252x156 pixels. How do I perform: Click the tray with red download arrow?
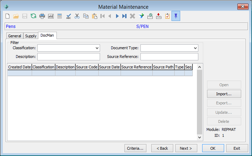tap(159, 16)
